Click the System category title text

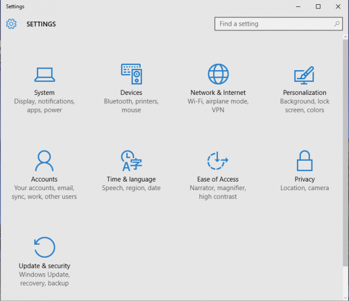(x=44, y=93)
